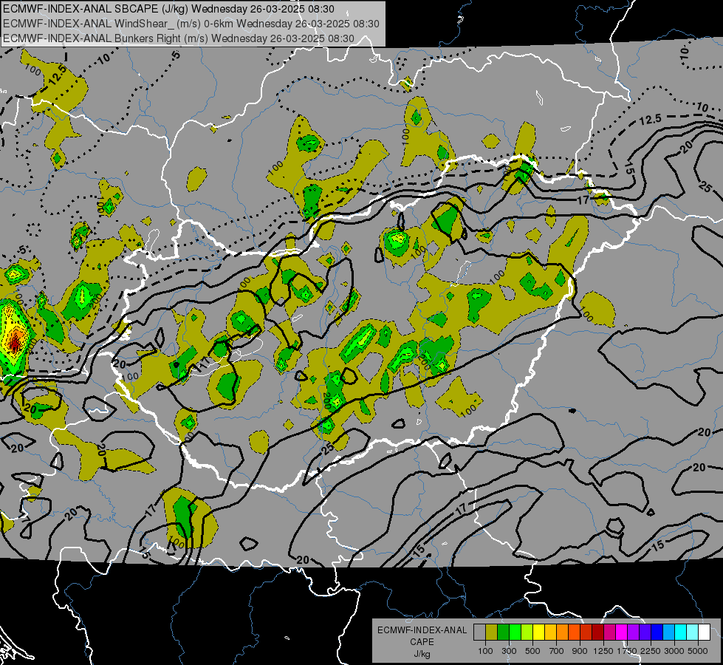Click the ECMWF-INDEX-ANAL legend heading
This screenshot has height=665, width=723.
[x=422, y=630]
